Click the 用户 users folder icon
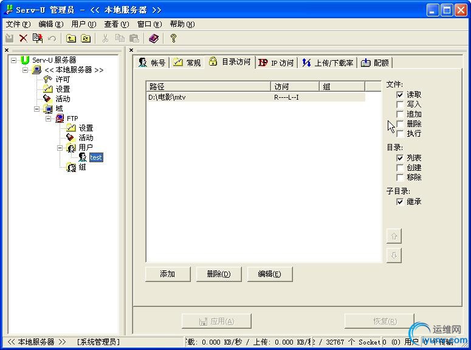The height and width of the screenshot is (350, 471). (x=71, y=148)
